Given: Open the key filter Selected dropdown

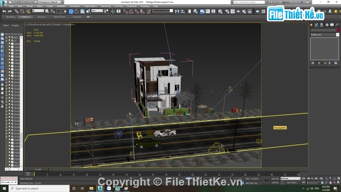Looking at the screenshot, I should click(x=290, y=179).
